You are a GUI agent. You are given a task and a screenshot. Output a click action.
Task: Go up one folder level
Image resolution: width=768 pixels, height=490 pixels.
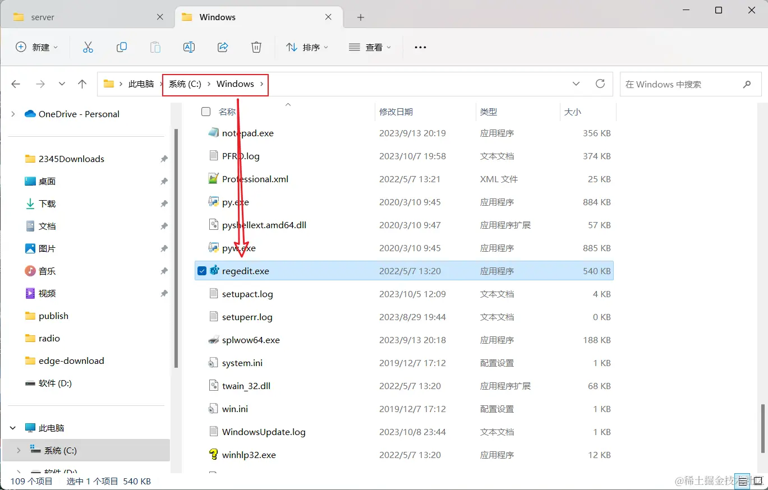pos(82,84)
